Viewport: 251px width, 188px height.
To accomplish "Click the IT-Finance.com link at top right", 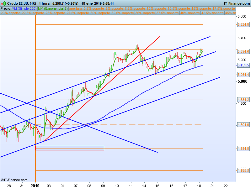I will pos(237,3).
